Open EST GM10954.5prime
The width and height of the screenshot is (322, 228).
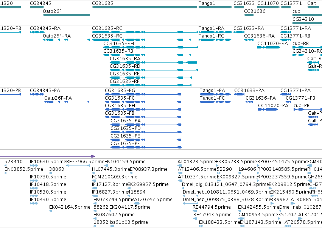click(x=241, y=219)
